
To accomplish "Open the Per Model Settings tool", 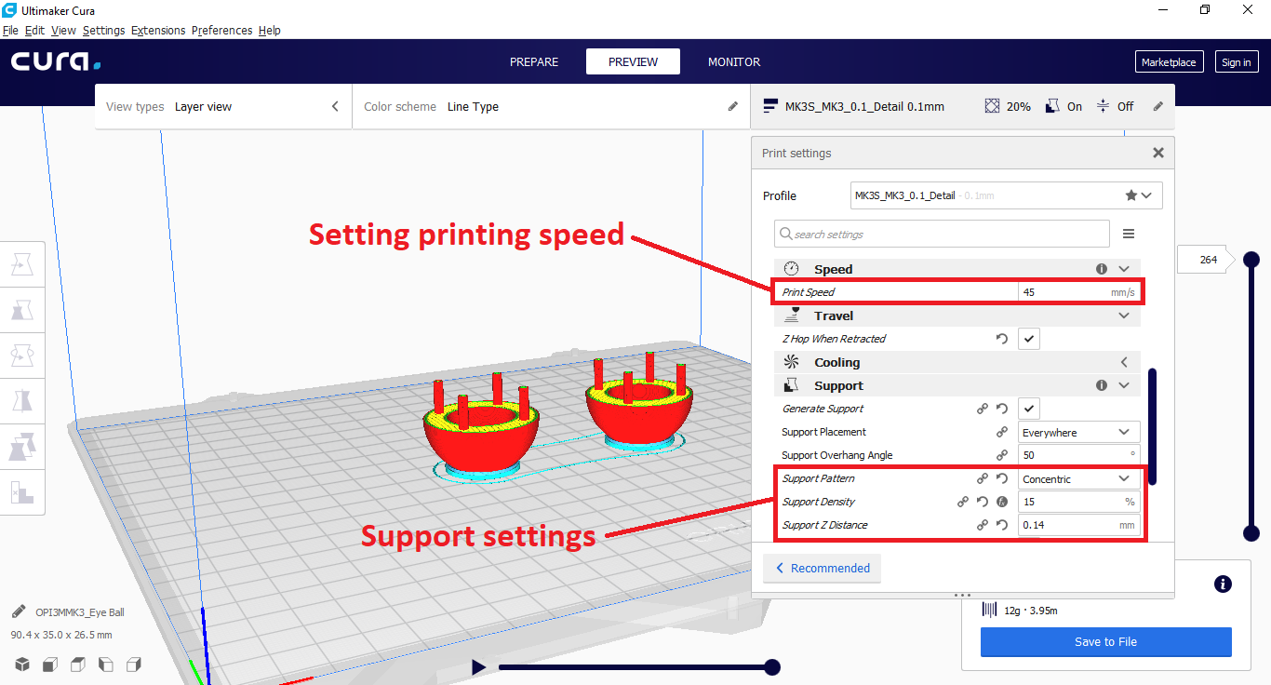I will click(x=21, y=447).
